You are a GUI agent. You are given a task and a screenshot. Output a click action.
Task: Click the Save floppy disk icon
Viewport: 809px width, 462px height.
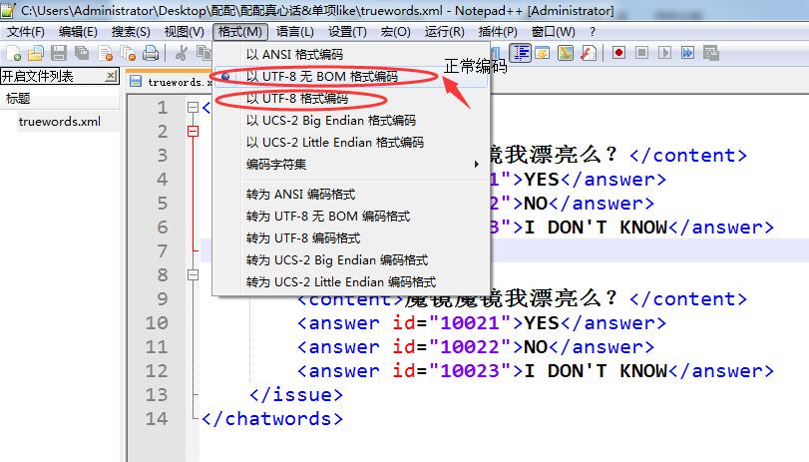tap(58, 53)
